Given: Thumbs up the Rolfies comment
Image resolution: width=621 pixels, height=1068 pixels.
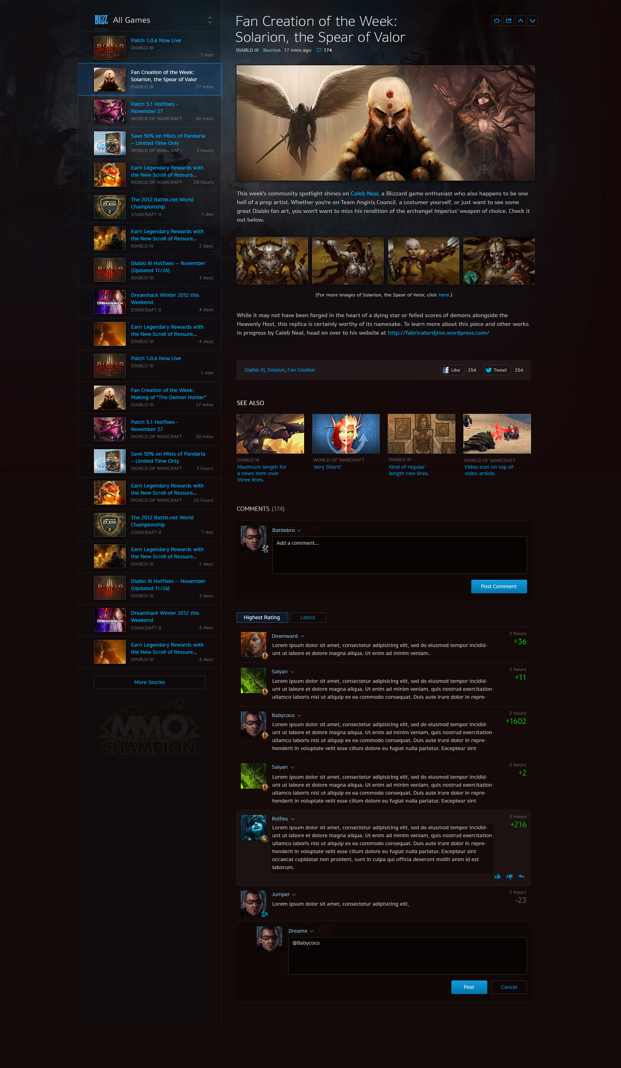Looking at the screenshot, I should pos(498,877).
